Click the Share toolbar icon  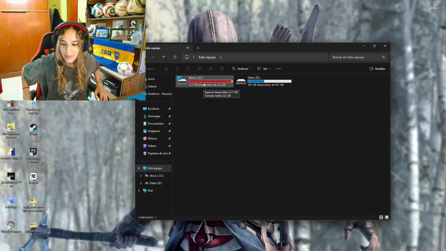[211, 69]
